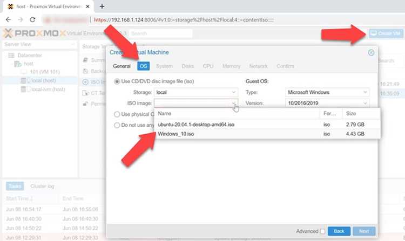405x241 pixels.
Task: Click the Create VM button
Action: 386,33
